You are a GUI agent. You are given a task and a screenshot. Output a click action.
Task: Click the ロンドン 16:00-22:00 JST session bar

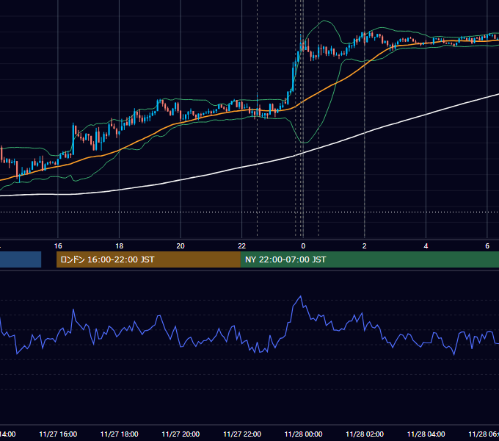click(148, 259)
